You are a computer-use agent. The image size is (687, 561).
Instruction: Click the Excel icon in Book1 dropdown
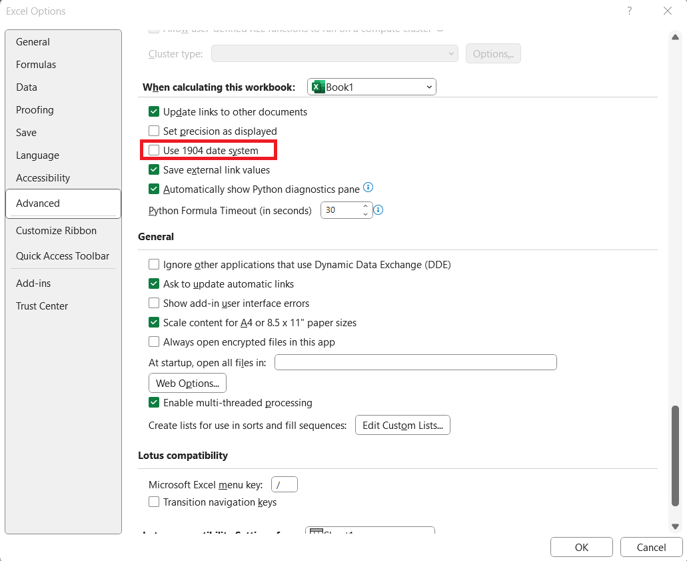click(318, 87)
